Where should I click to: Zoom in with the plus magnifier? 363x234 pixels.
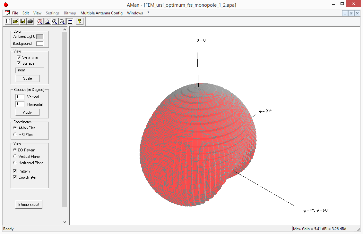55,21
